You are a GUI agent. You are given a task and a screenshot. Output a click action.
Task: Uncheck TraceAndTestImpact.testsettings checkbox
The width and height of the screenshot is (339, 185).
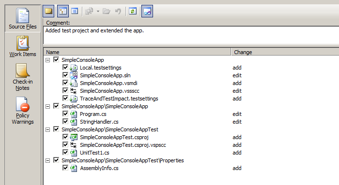(x=65, y=99)
